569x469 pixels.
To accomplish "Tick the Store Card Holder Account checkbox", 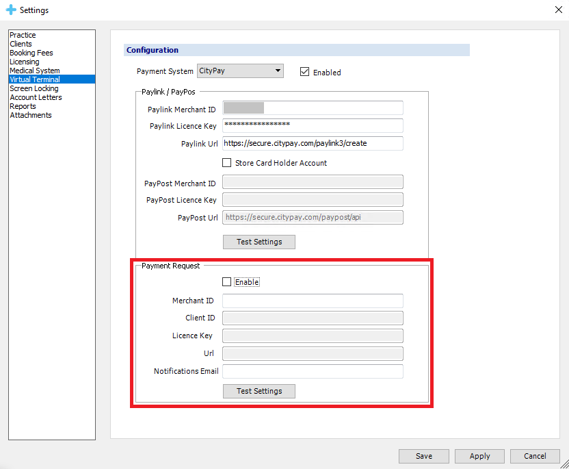I will click(x=227, y=163).
